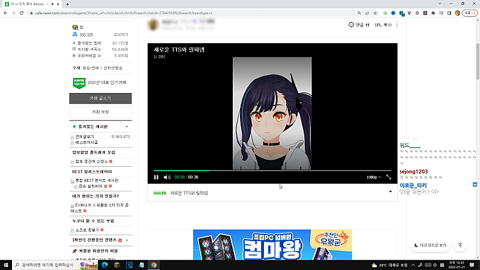Open the 참모 중간계 신청소 board link
Viewport: 480px width, 270px height.
click(92, 161)
